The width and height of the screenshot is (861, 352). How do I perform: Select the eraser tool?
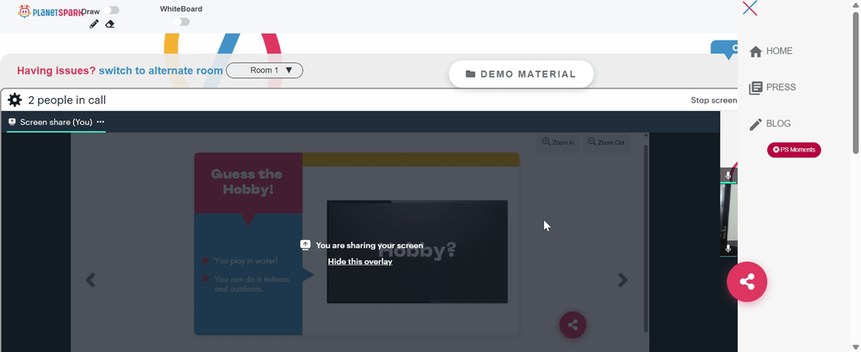tap(110, 24)
